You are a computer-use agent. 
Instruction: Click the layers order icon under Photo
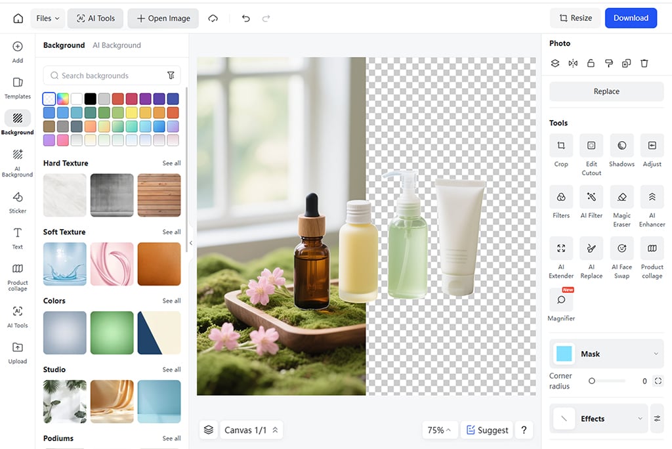[555, 64]
